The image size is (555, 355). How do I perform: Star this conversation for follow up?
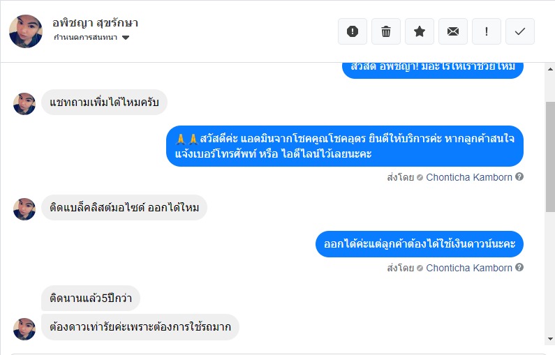coord(420,31)
